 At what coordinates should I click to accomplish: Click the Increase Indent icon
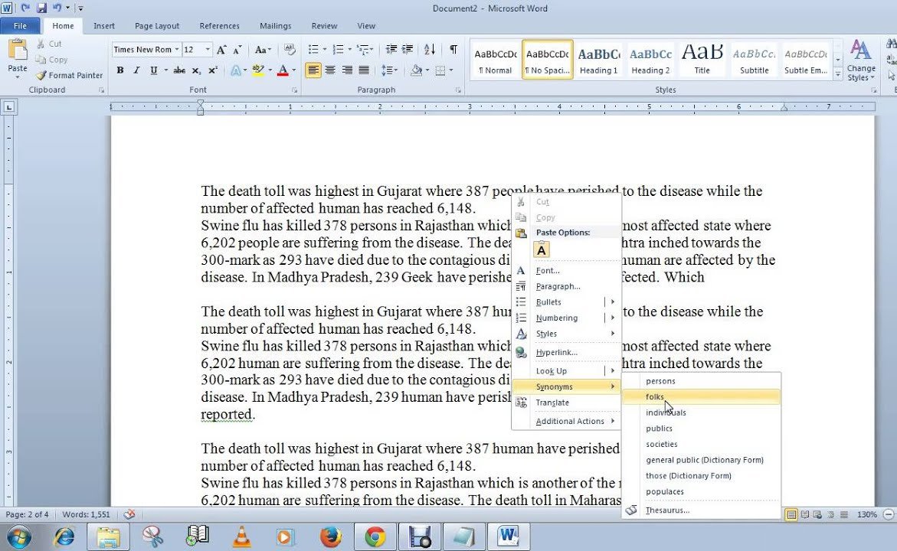[x=407, y=50]
